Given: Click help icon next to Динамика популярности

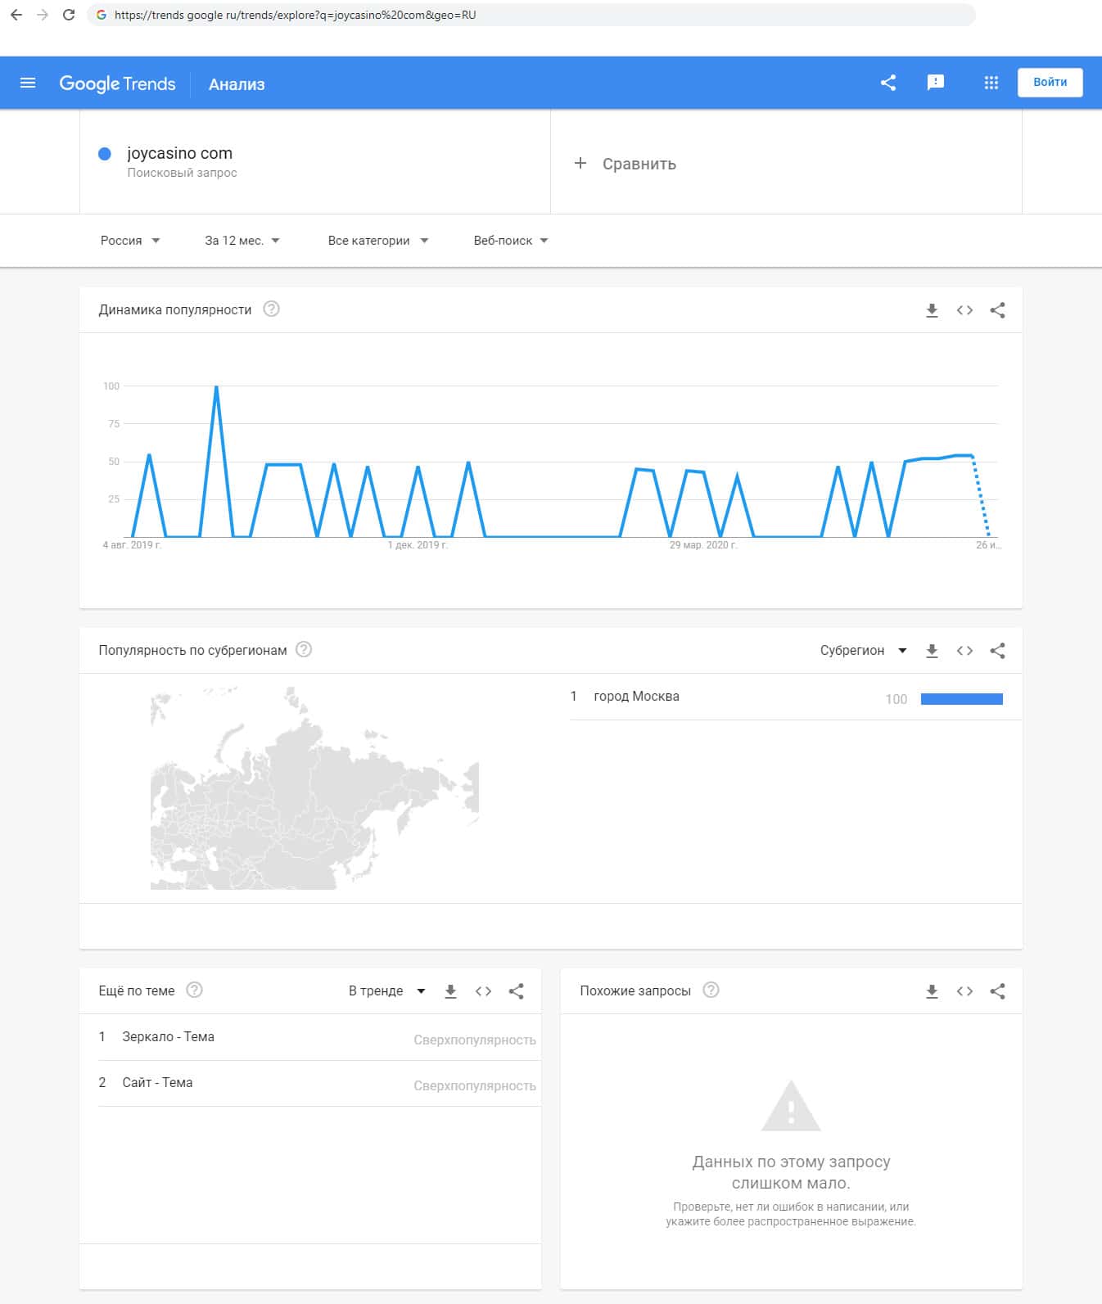Looking at the screenshot, I should [x=271, y=309].
